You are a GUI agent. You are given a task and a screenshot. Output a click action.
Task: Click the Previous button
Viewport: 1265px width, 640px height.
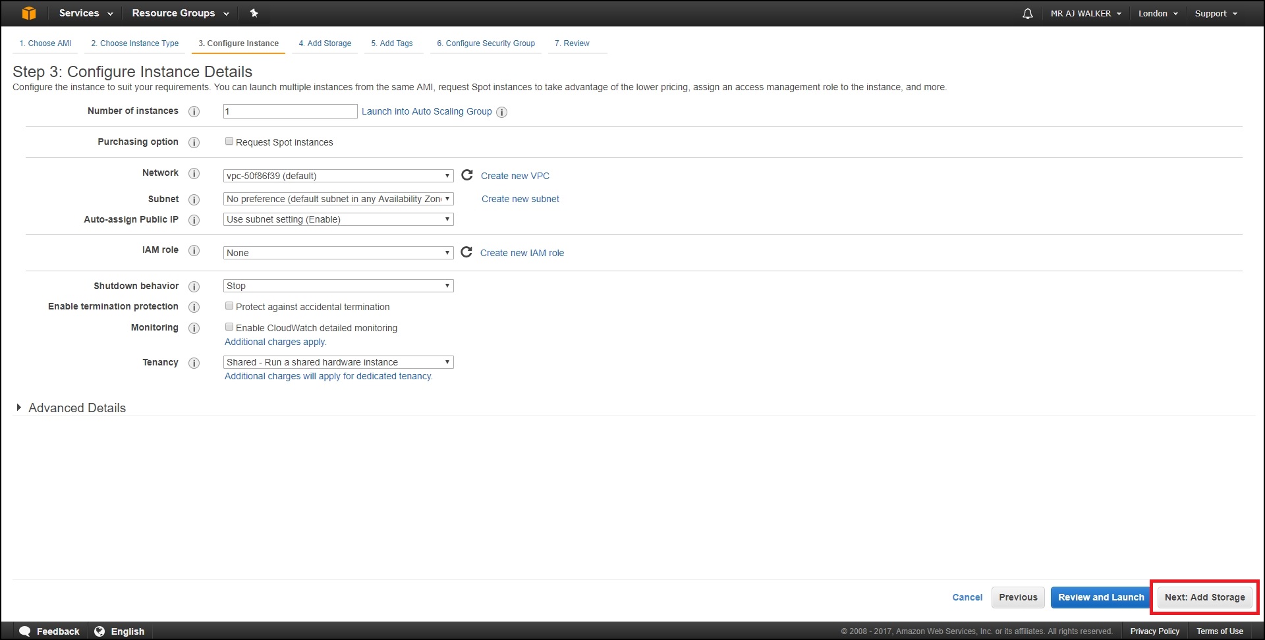click(x=1018, y=597)
